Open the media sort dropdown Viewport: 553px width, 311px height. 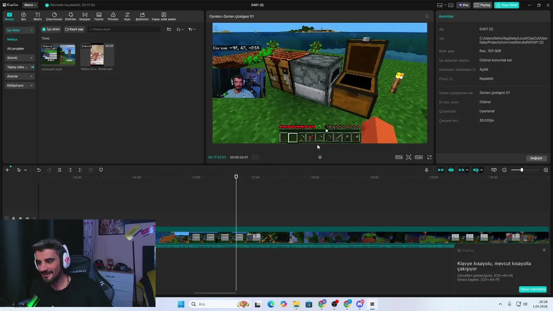[180, 29]
